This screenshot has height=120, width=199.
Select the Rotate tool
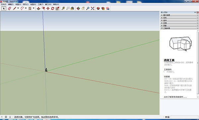(53, 9)
